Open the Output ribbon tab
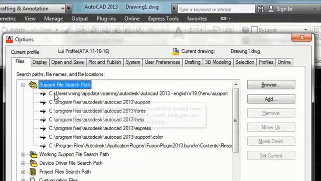This screenshot has width=321, height=181. (x=80, y=19)
